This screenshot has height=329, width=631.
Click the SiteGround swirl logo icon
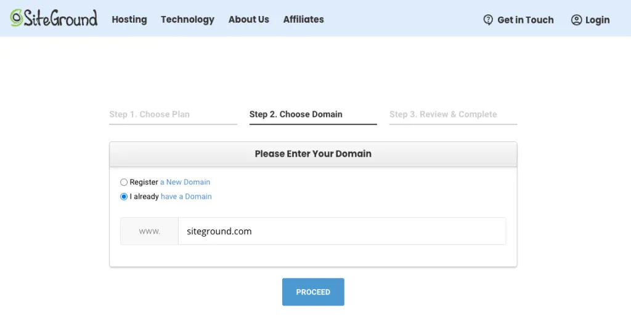coord(17,18)
